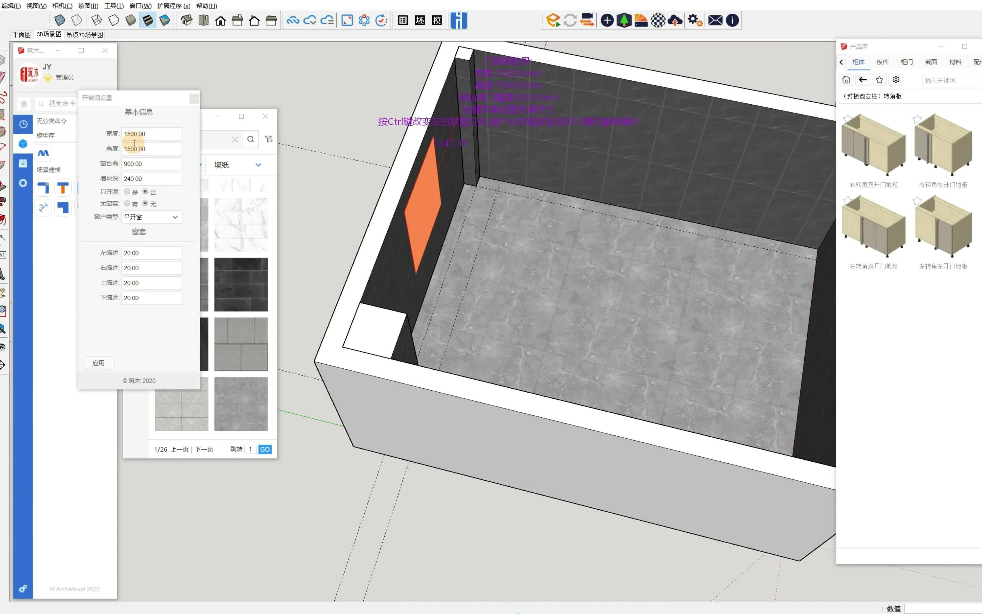Click the large blue H-shaped logo icon

[x=459, y=20]
